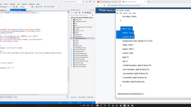Screen dimensions: 191x107
Task: Expand the MasterPage.master node
Action: (71, 38)
